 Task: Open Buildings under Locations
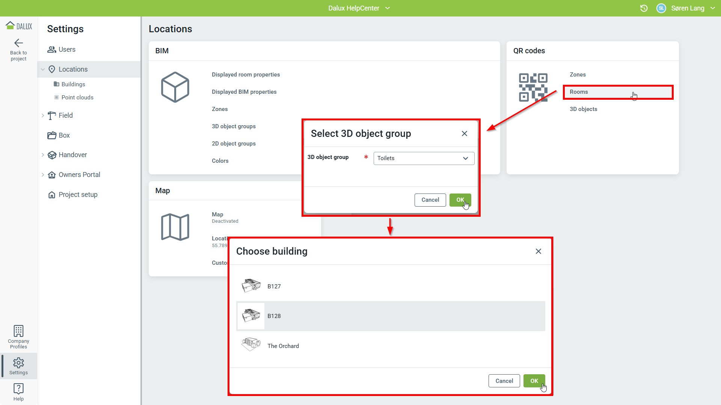point(73,84)
